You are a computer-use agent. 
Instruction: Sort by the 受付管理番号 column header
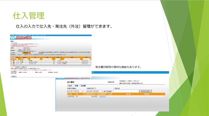(102, 94)
